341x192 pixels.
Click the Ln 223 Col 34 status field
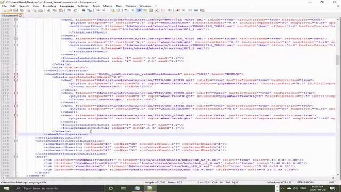tap(217, 182)
